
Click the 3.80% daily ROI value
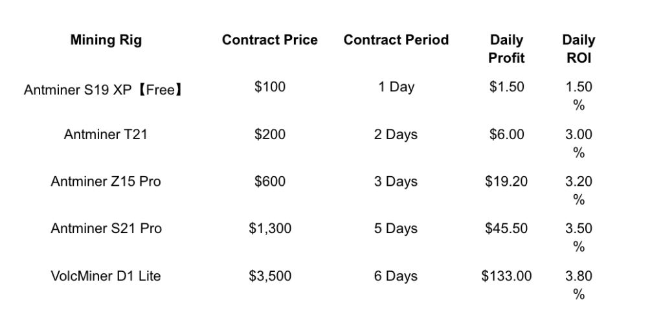click(578, 285)
